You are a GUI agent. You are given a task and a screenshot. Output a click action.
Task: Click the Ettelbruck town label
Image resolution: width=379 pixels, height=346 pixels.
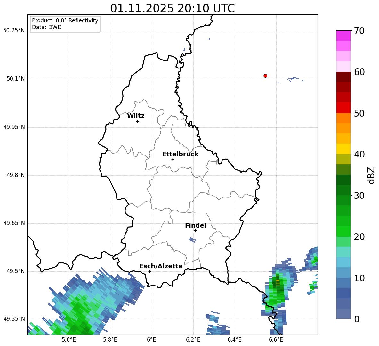point(180,154)
